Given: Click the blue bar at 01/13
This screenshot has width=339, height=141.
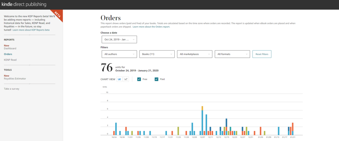Looking at the screenshot, I should pyautogui.click(x=279, y=131).
